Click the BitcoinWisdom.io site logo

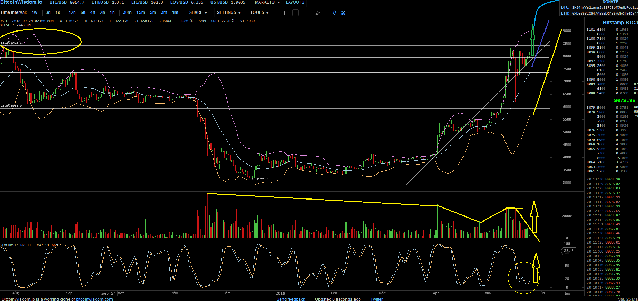[21, 2]
